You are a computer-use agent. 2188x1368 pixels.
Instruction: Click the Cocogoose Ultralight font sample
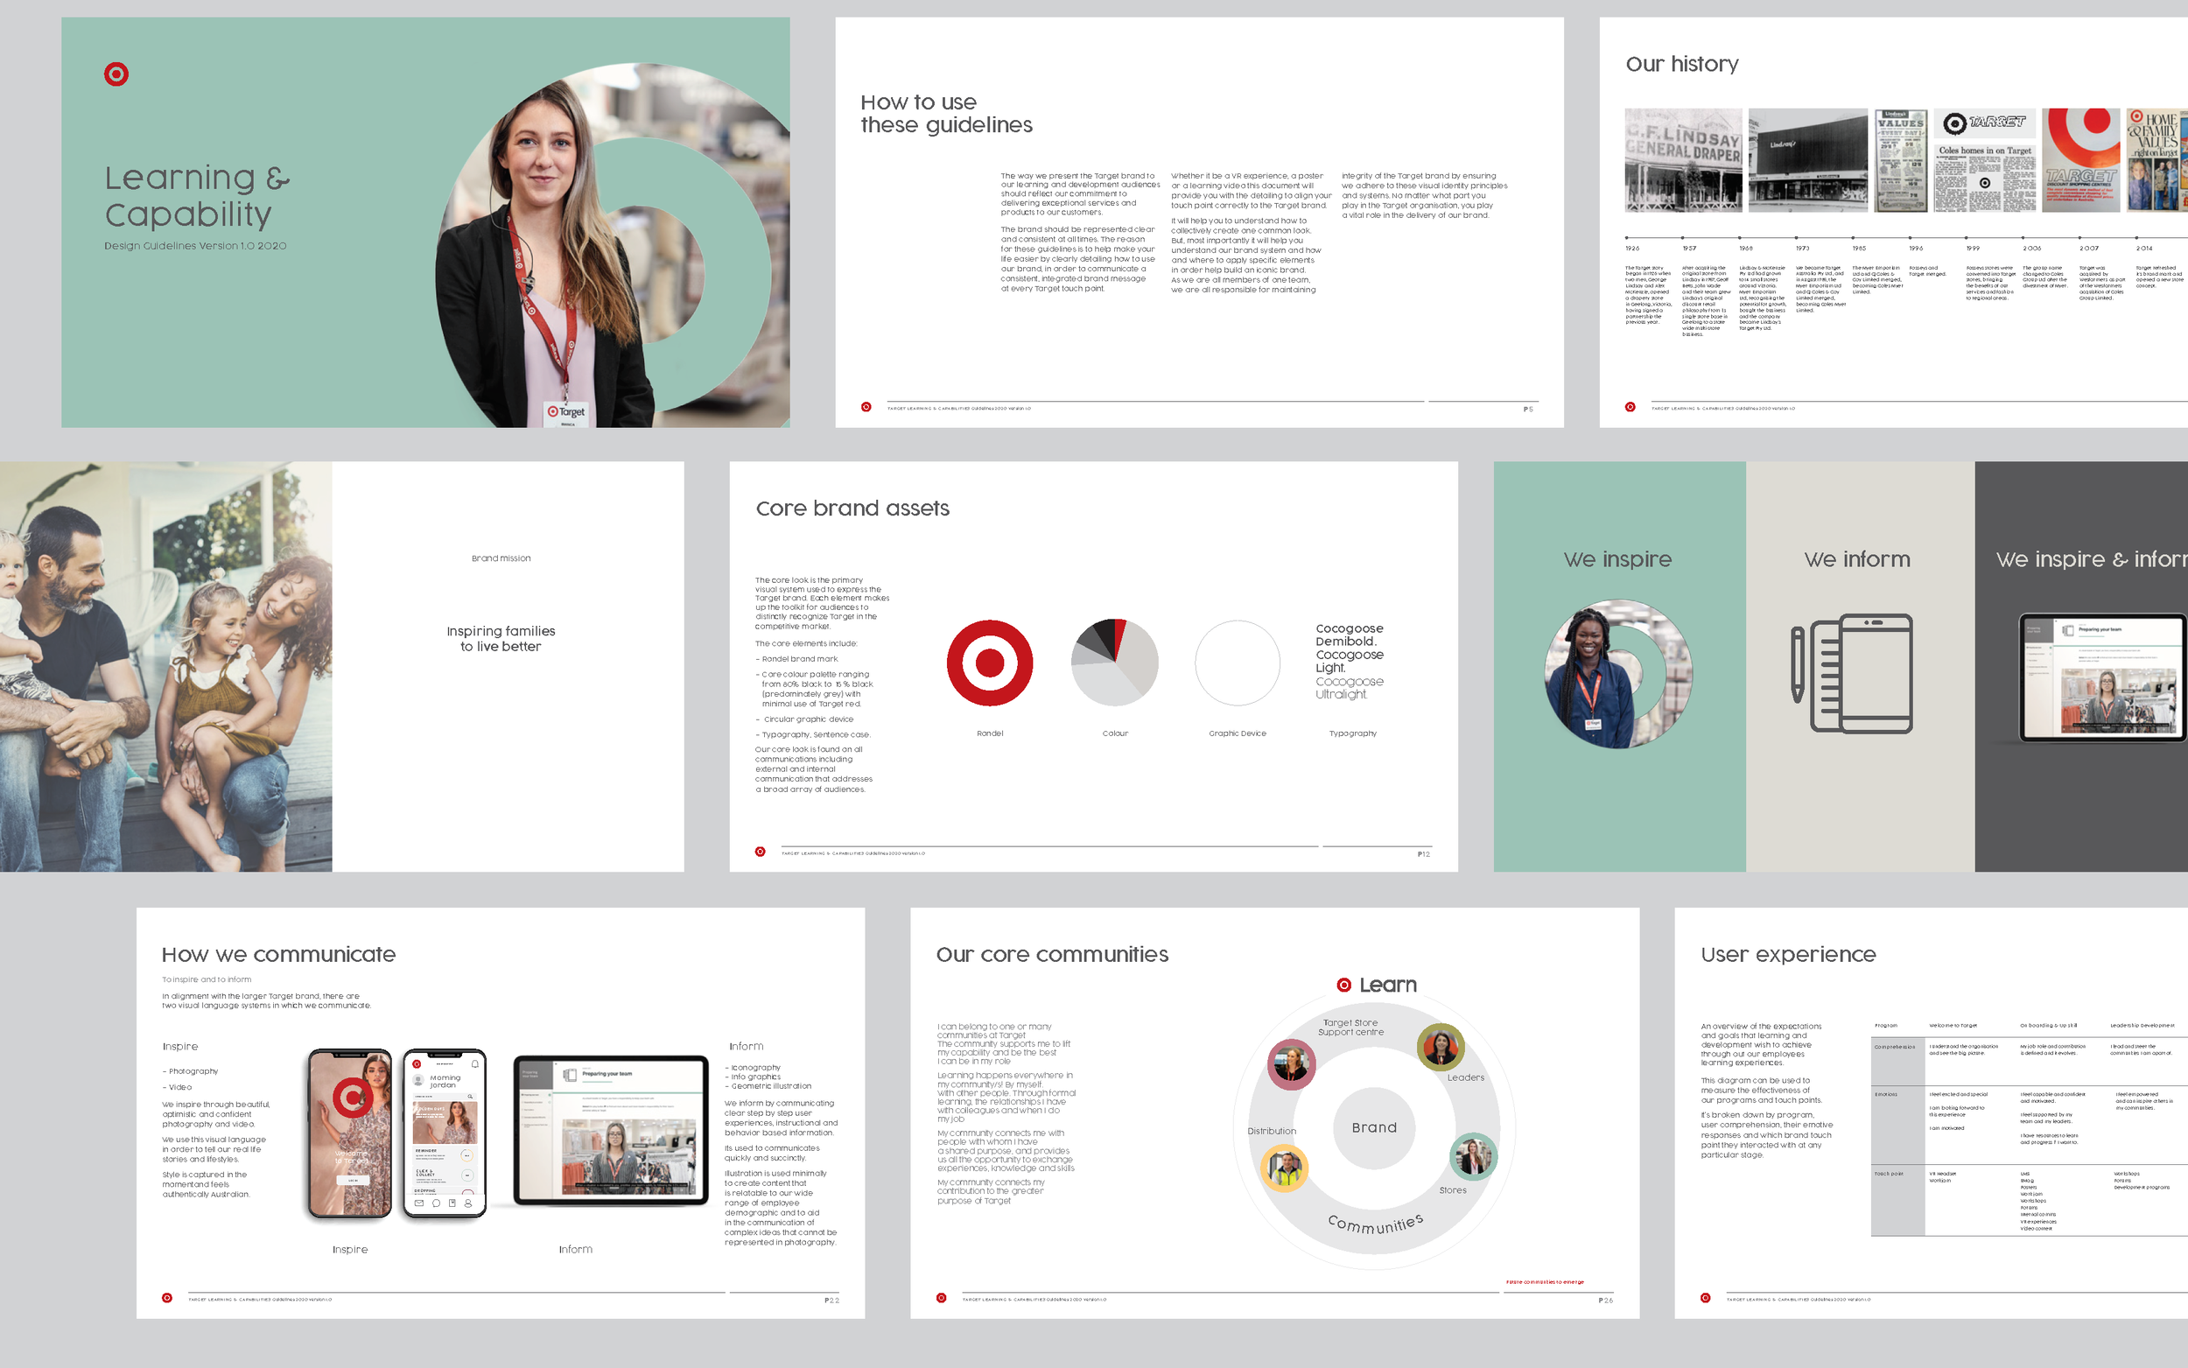[1349, 688]
